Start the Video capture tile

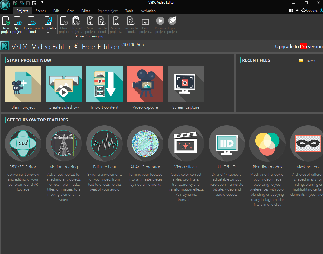[145, 84]
